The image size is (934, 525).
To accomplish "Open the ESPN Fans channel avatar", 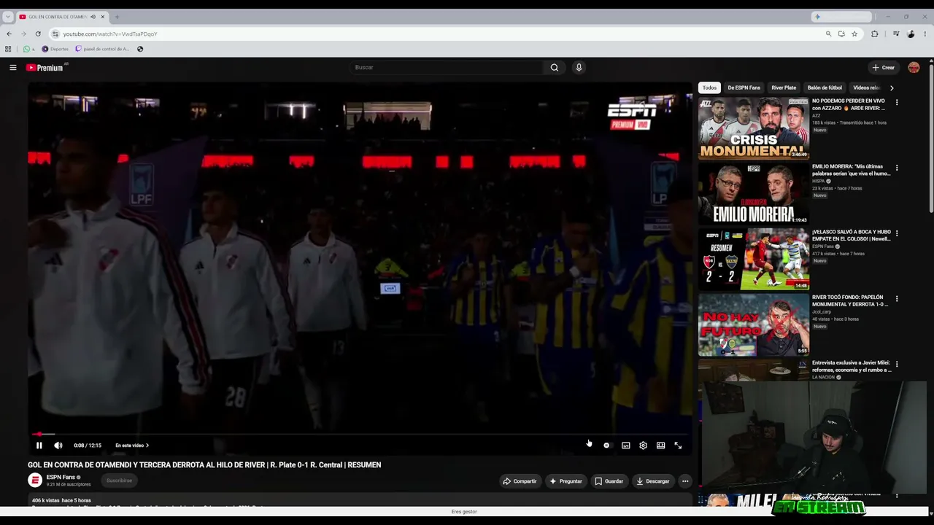I will click(x=35, y=480).
